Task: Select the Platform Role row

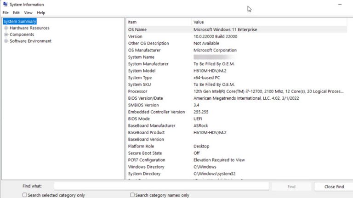Action: point(237,146)
